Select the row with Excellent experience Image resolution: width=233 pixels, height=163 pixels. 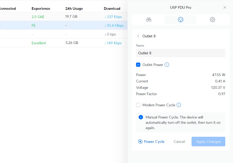pos(64,43)
